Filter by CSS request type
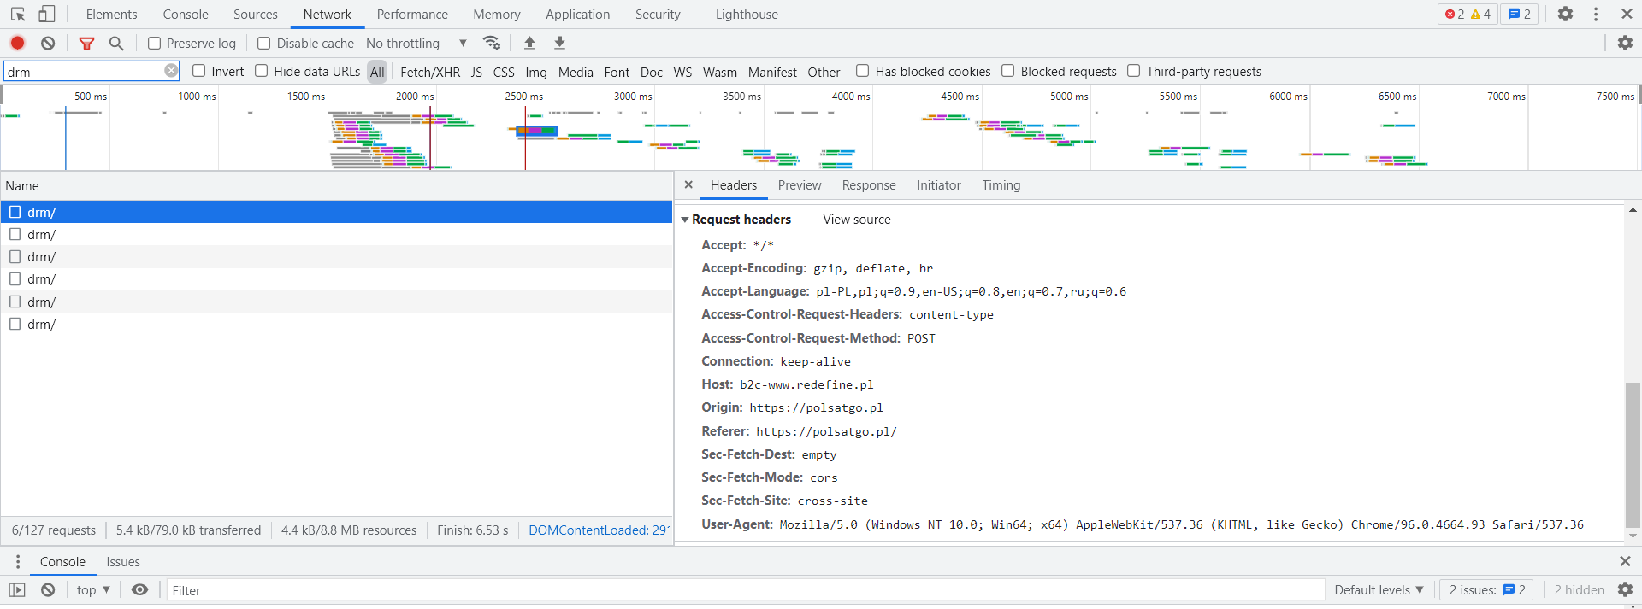This screenshot has width=1642, height=609. (504, 72)
